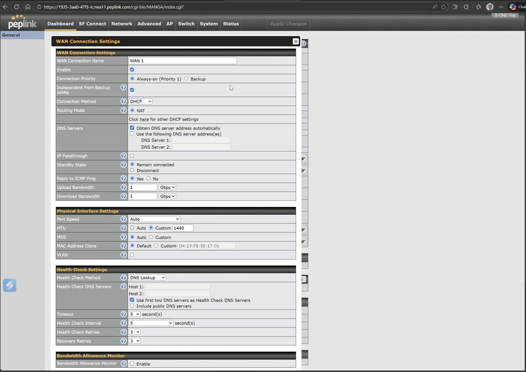Viewport: 526px width, 372px height.
Task: Click 'here' link for other DHCP settings
Action: pyautogui.click(x=144, y=120)
